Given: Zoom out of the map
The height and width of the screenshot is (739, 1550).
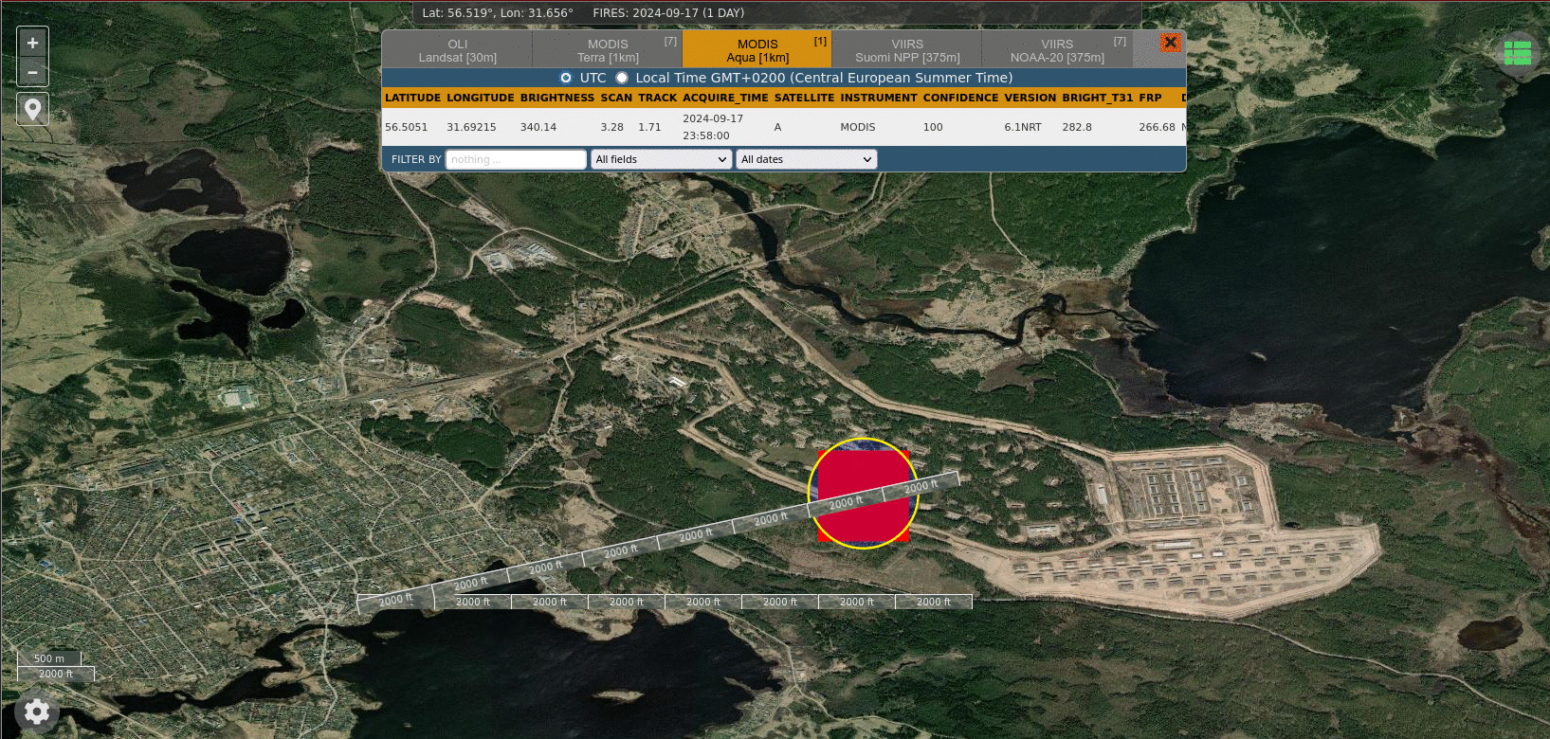Looking at the screenshot, I should pyautogui.click(x=32, y=72).
